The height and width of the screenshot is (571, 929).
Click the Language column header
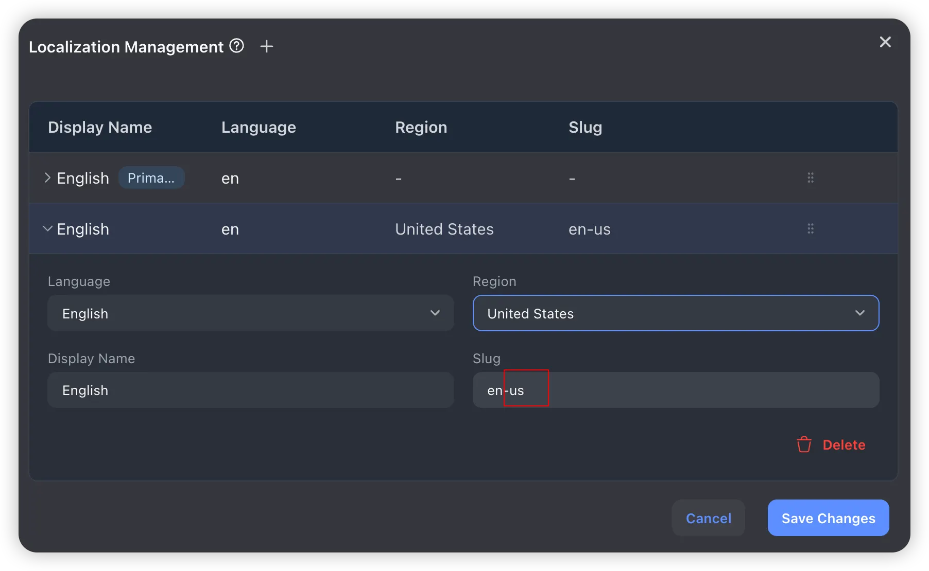point(259,127)
